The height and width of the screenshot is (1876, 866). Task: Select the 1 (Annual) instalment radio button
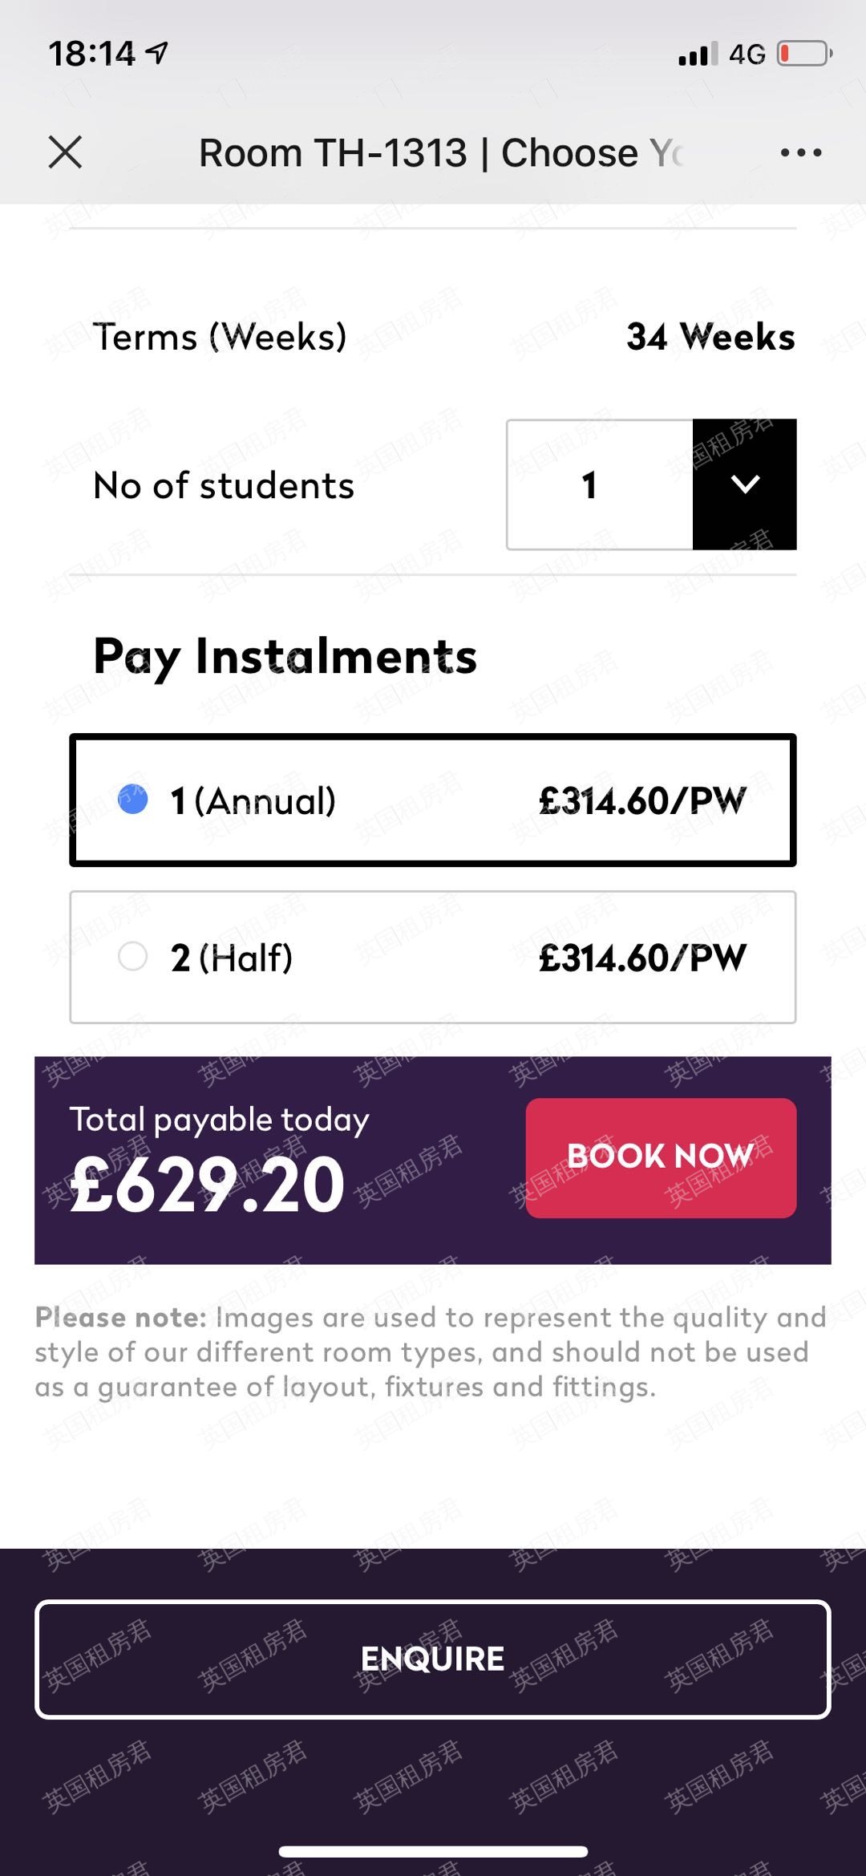pos(133,800)
